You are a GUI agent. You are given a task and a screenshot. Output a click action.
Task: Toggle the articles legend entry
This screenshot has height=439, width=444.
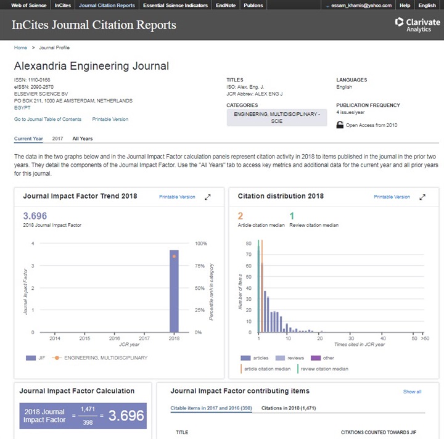[245, 358]
